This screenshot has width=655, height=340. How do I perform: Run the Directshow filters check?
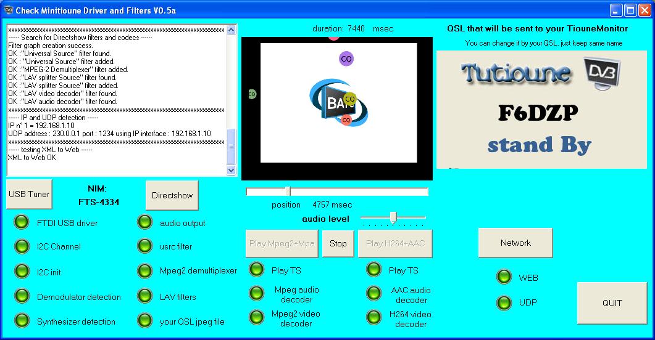[x=172, y=195]
